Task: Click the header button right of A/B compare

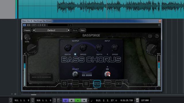Action: coord(43,25)
